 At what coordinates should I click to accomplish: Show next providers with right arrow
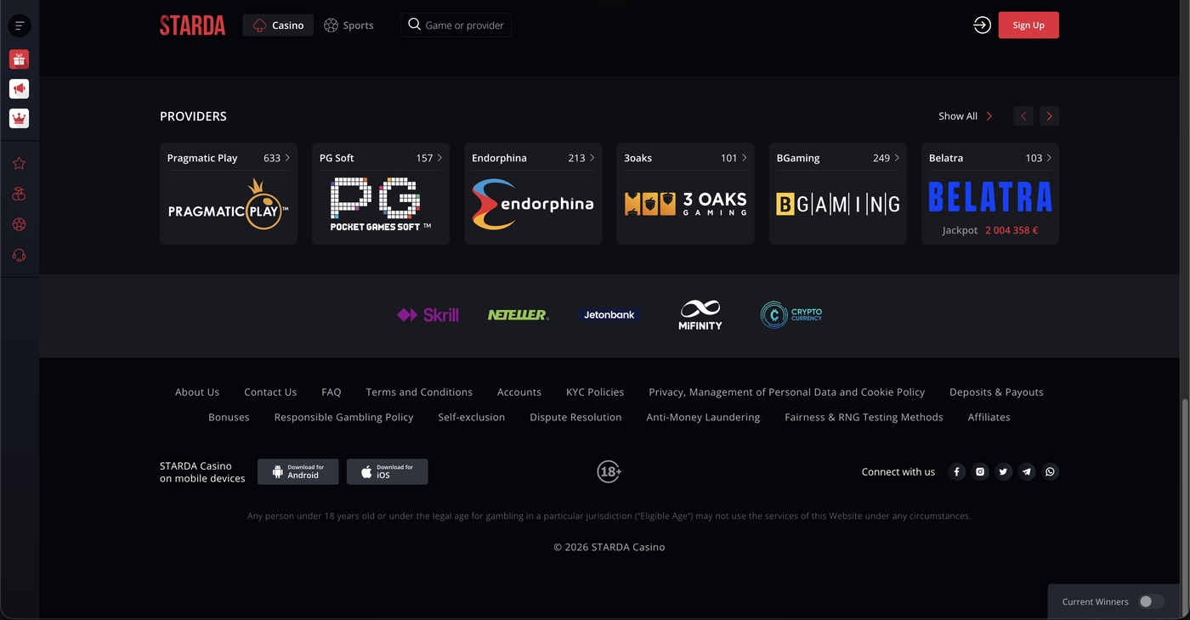click(1050, 116)
